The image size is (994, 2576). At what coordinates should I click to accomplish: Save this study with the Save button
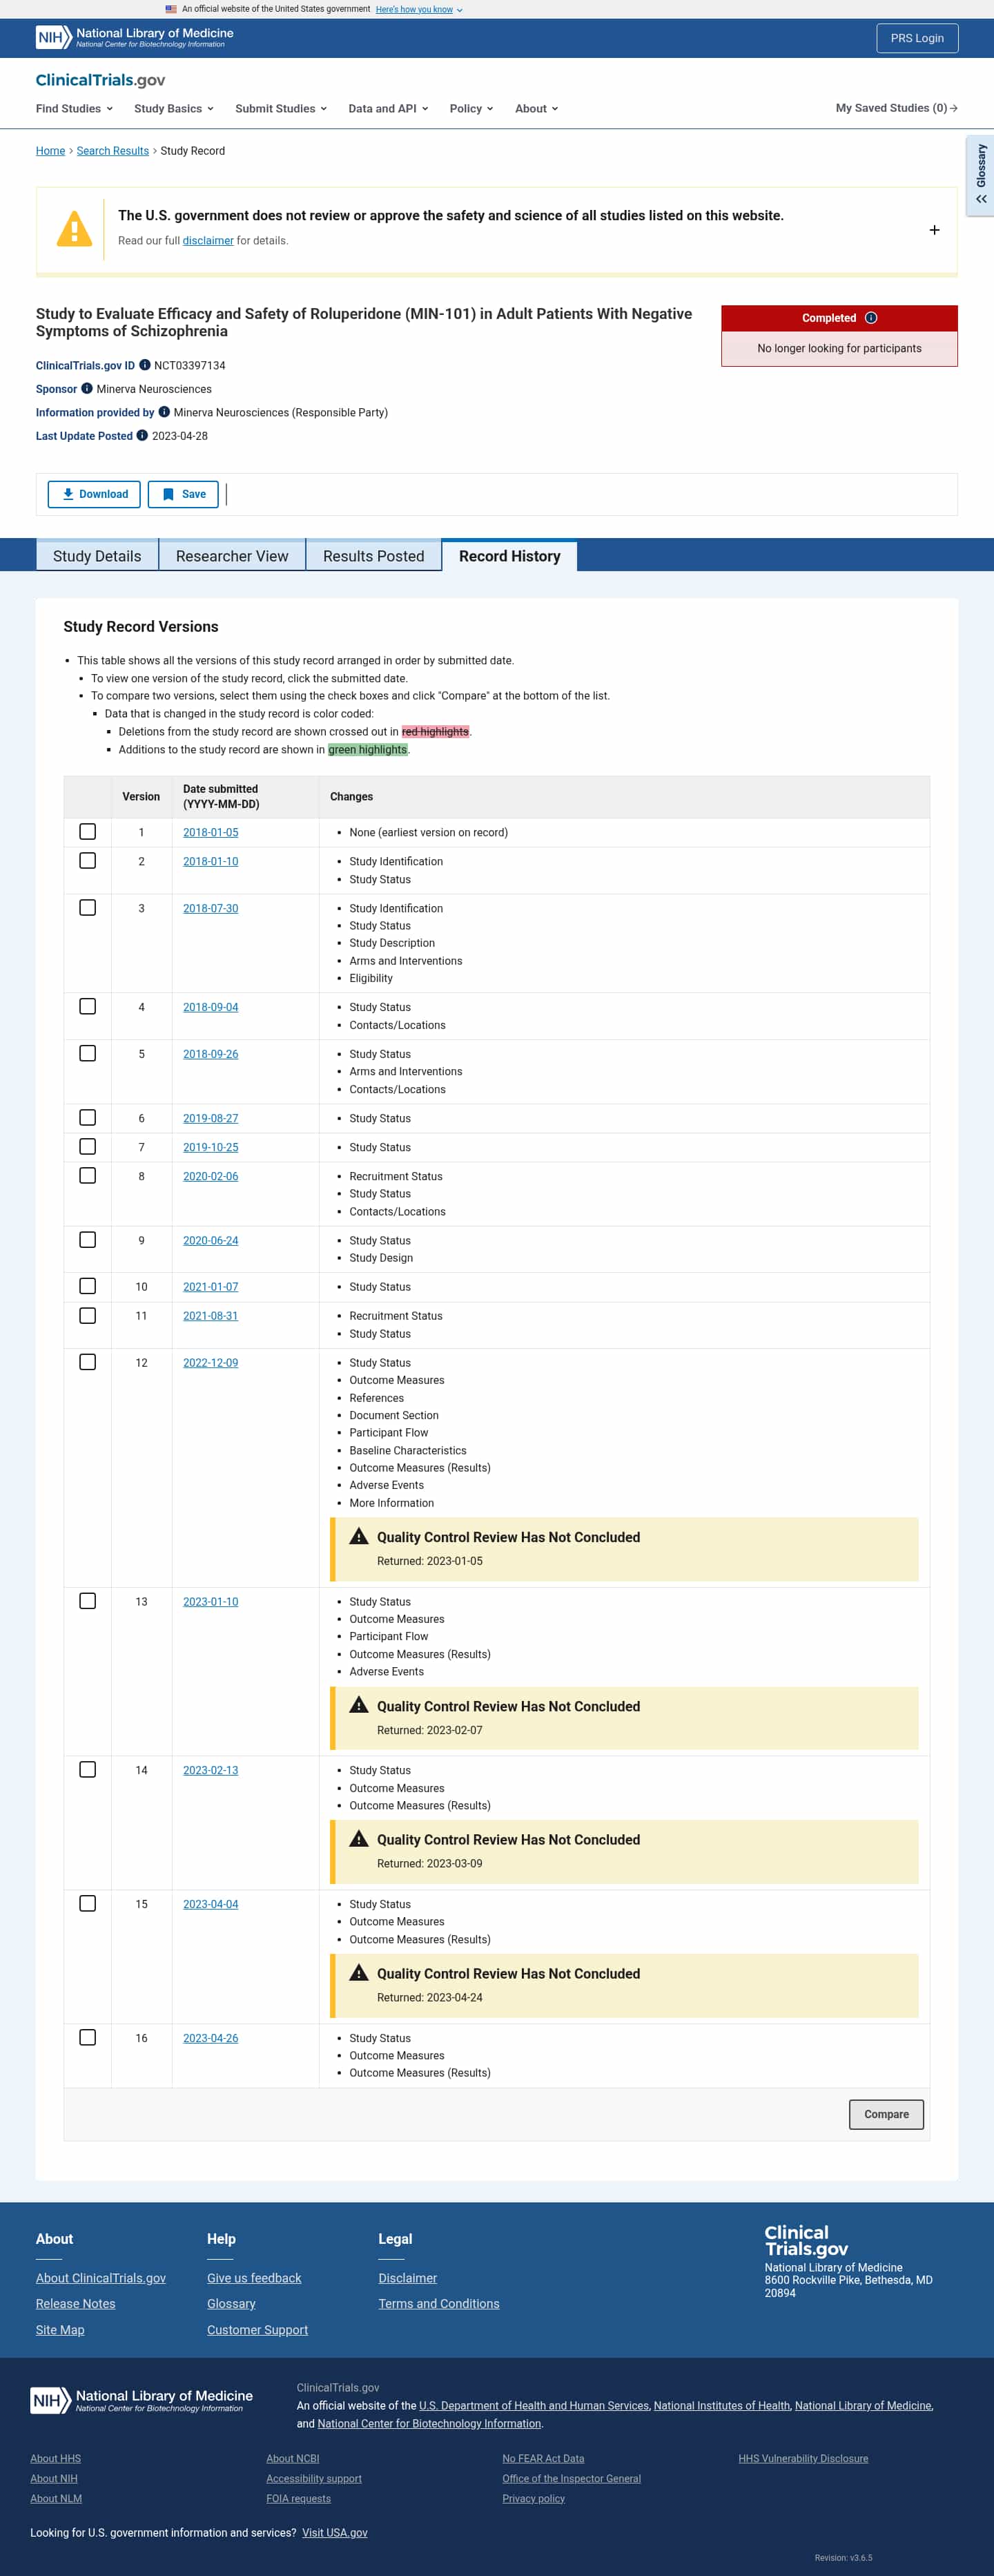coord(183,494)
